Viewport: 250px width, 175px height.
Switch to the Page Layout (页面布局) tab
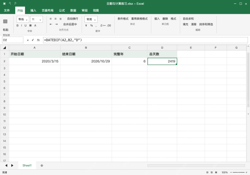tap(47, 10)
